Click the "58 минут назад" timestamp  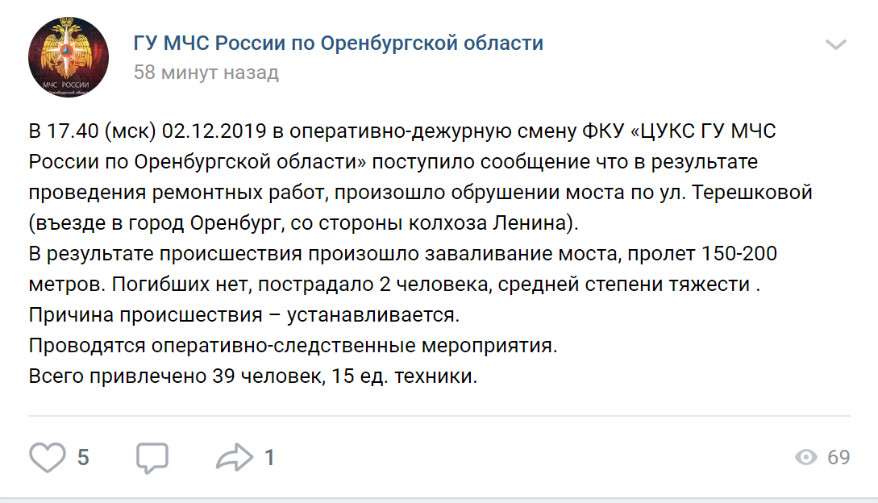pos(206,73)
